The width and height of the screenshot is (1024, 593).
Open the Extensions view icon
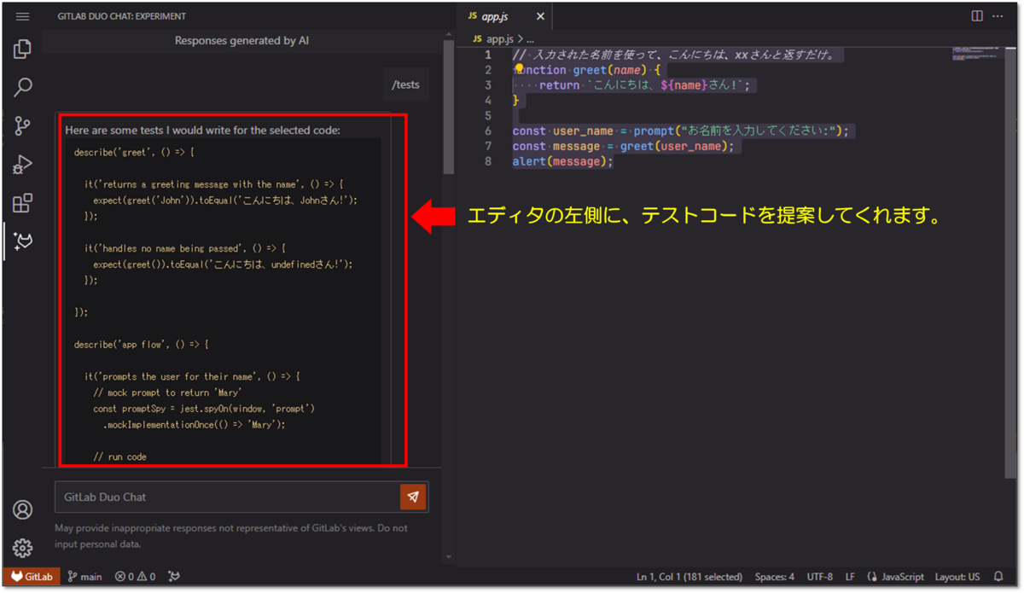[x=23, y=203]
